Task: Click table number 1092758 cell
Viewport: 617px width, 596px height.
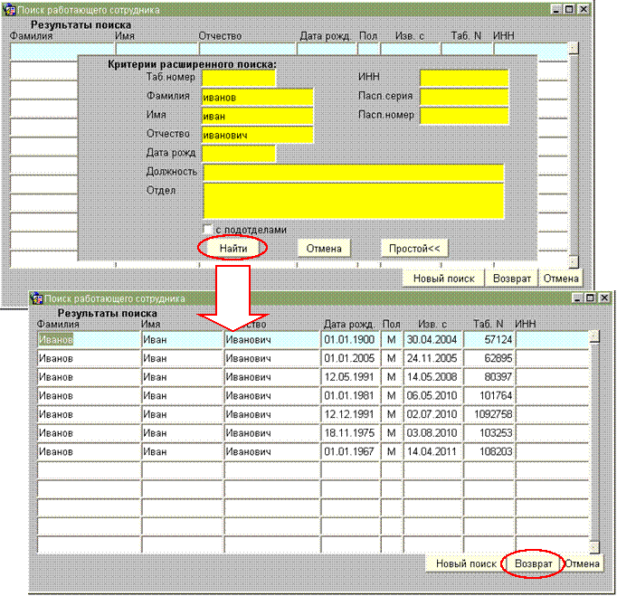Action: (489, 414)
